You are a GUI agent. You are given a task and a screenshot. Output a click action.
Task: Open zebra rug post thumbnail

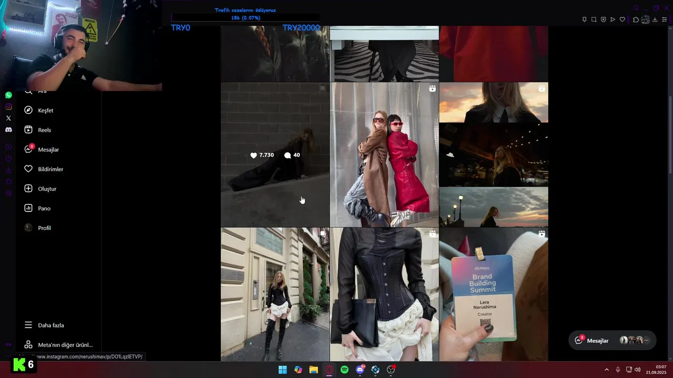click(384, 54)
